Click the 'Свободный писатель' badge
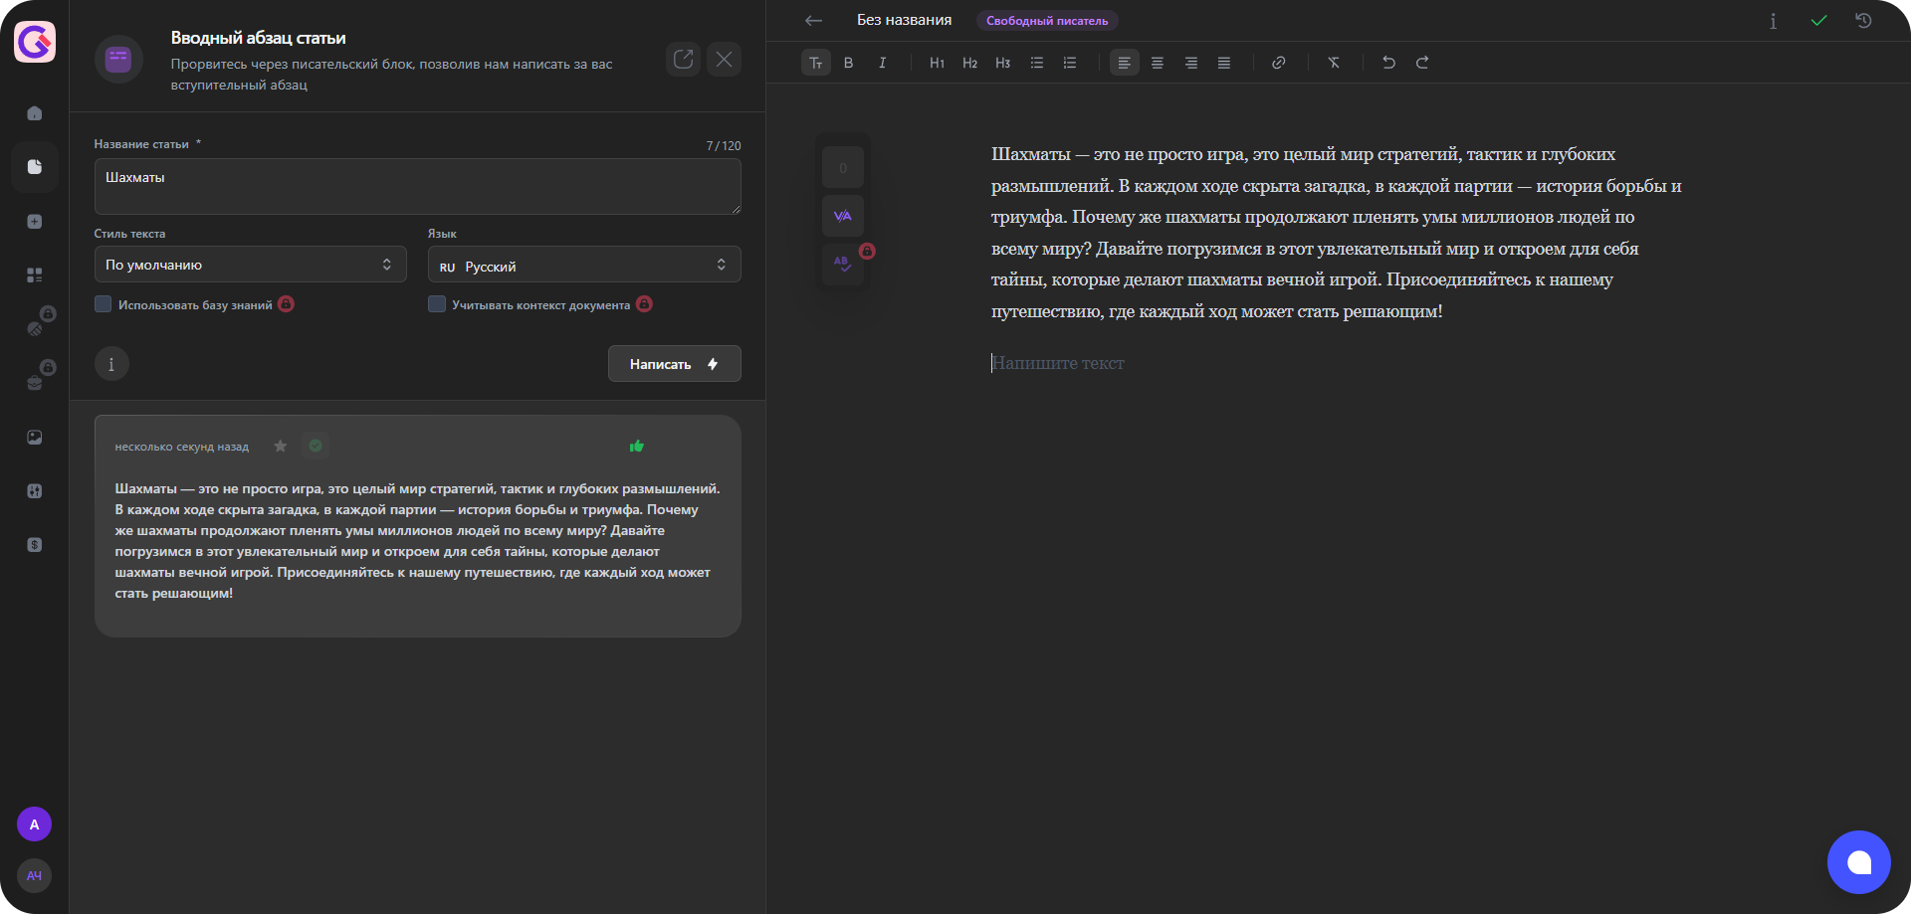The height and width of the screenshot is (914, 1911). (x=1047, y=21)
